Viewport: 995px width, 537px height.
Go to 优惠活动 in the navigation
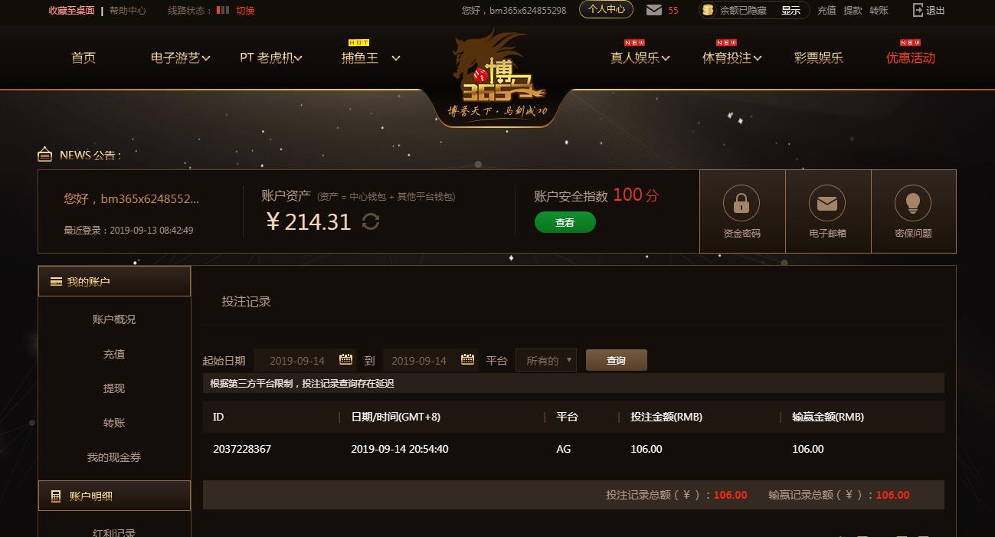coord(911,57)
